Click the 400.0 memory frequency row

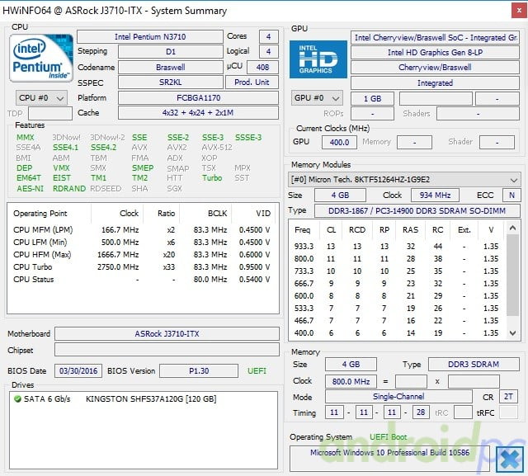point(397,333)
